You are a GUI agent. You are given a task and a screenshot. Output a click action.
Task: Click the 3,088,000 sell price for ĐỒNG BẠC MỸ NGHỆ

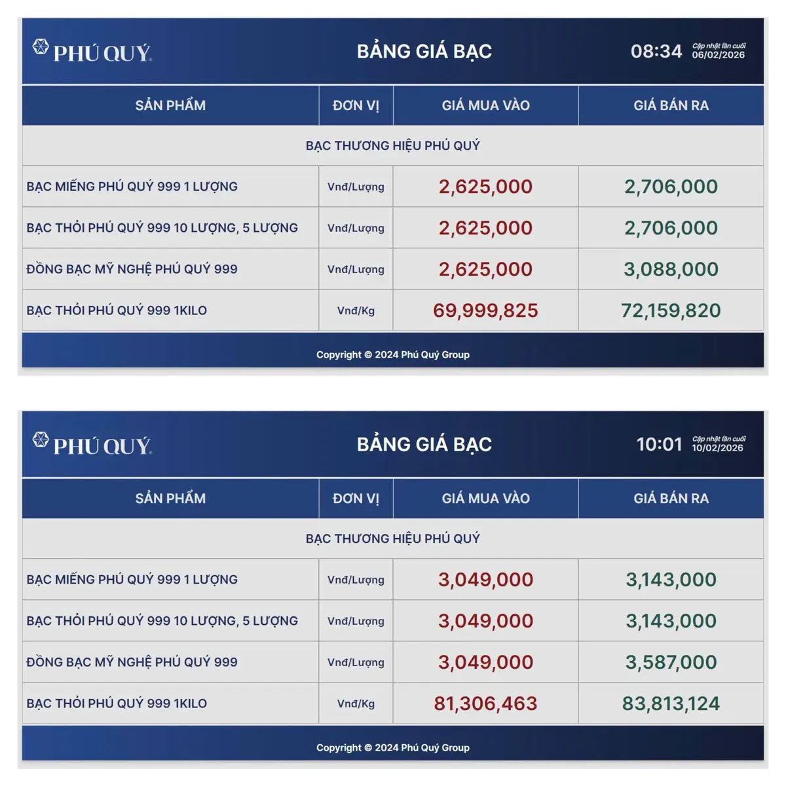[x=671, y=269]
